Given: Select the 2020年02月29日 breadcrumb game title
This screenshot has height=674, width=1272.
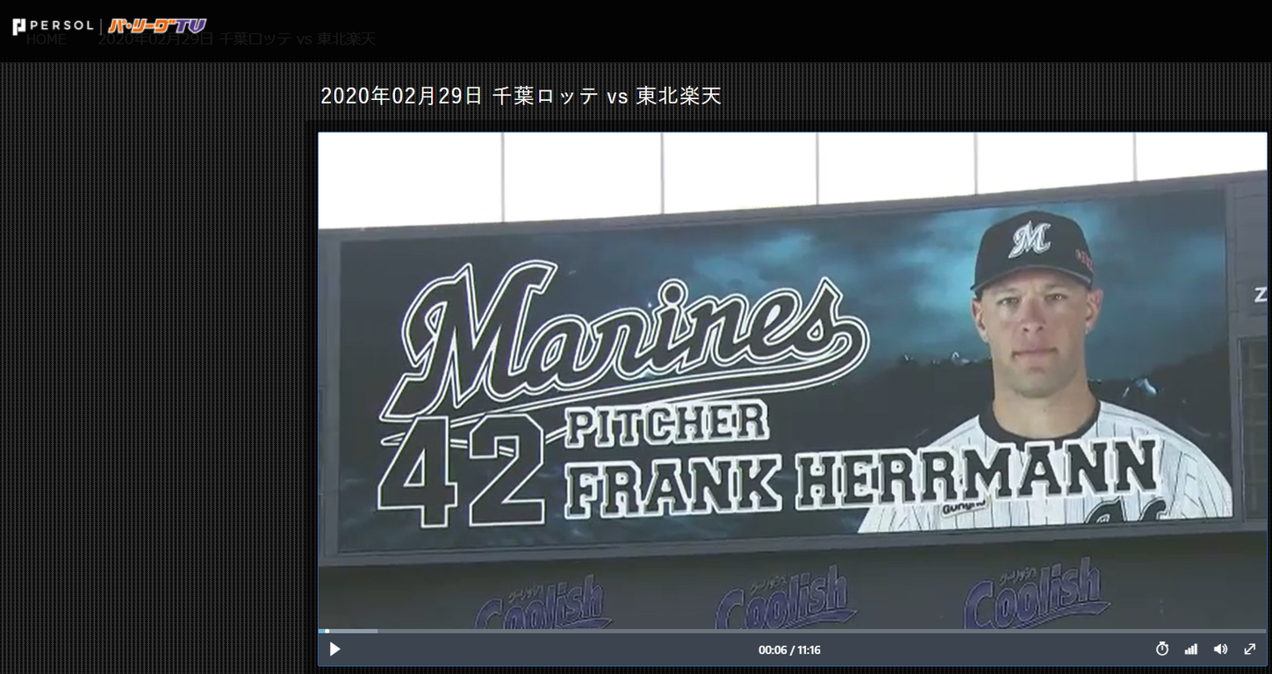Looking at the screenshot, I should point(236,39).
